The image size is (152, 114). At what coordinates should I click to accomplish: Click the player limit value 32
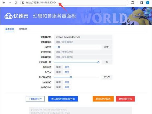[107, 62]
